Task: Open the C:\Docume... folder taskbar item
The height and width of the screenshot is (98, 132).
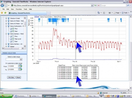Action: tap(63, 96)
